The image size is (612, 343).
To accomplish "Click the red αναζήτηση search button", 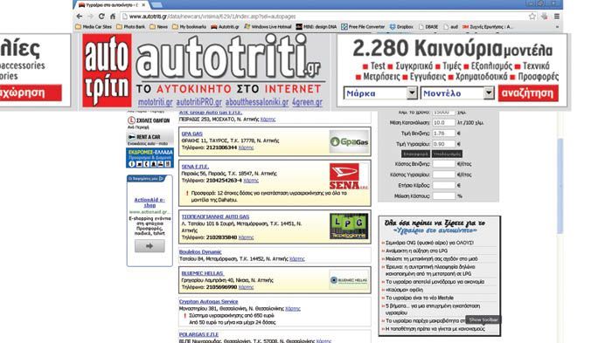I will click(x=528, y=93).
